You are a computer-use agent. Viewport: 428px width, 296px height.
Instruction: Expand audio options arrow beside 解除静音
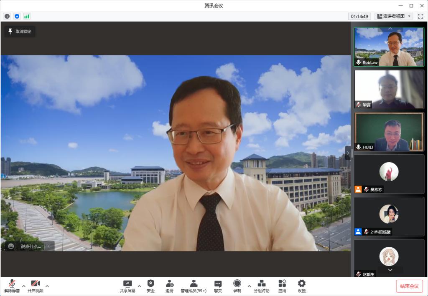[x=24, y=286]
